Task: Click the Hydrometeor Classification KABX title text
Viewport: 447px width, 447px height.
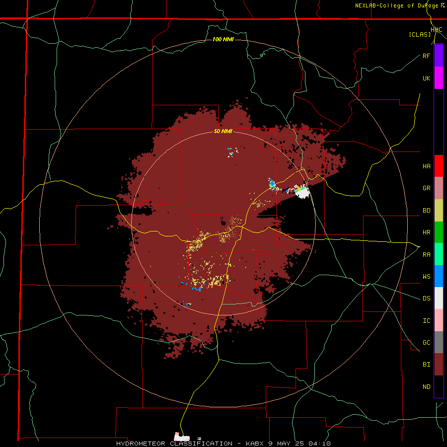Action: (223, 444)
